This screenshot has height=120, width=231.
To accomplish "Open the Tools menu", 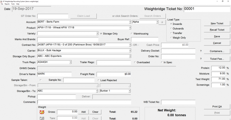I will (13, 4).
